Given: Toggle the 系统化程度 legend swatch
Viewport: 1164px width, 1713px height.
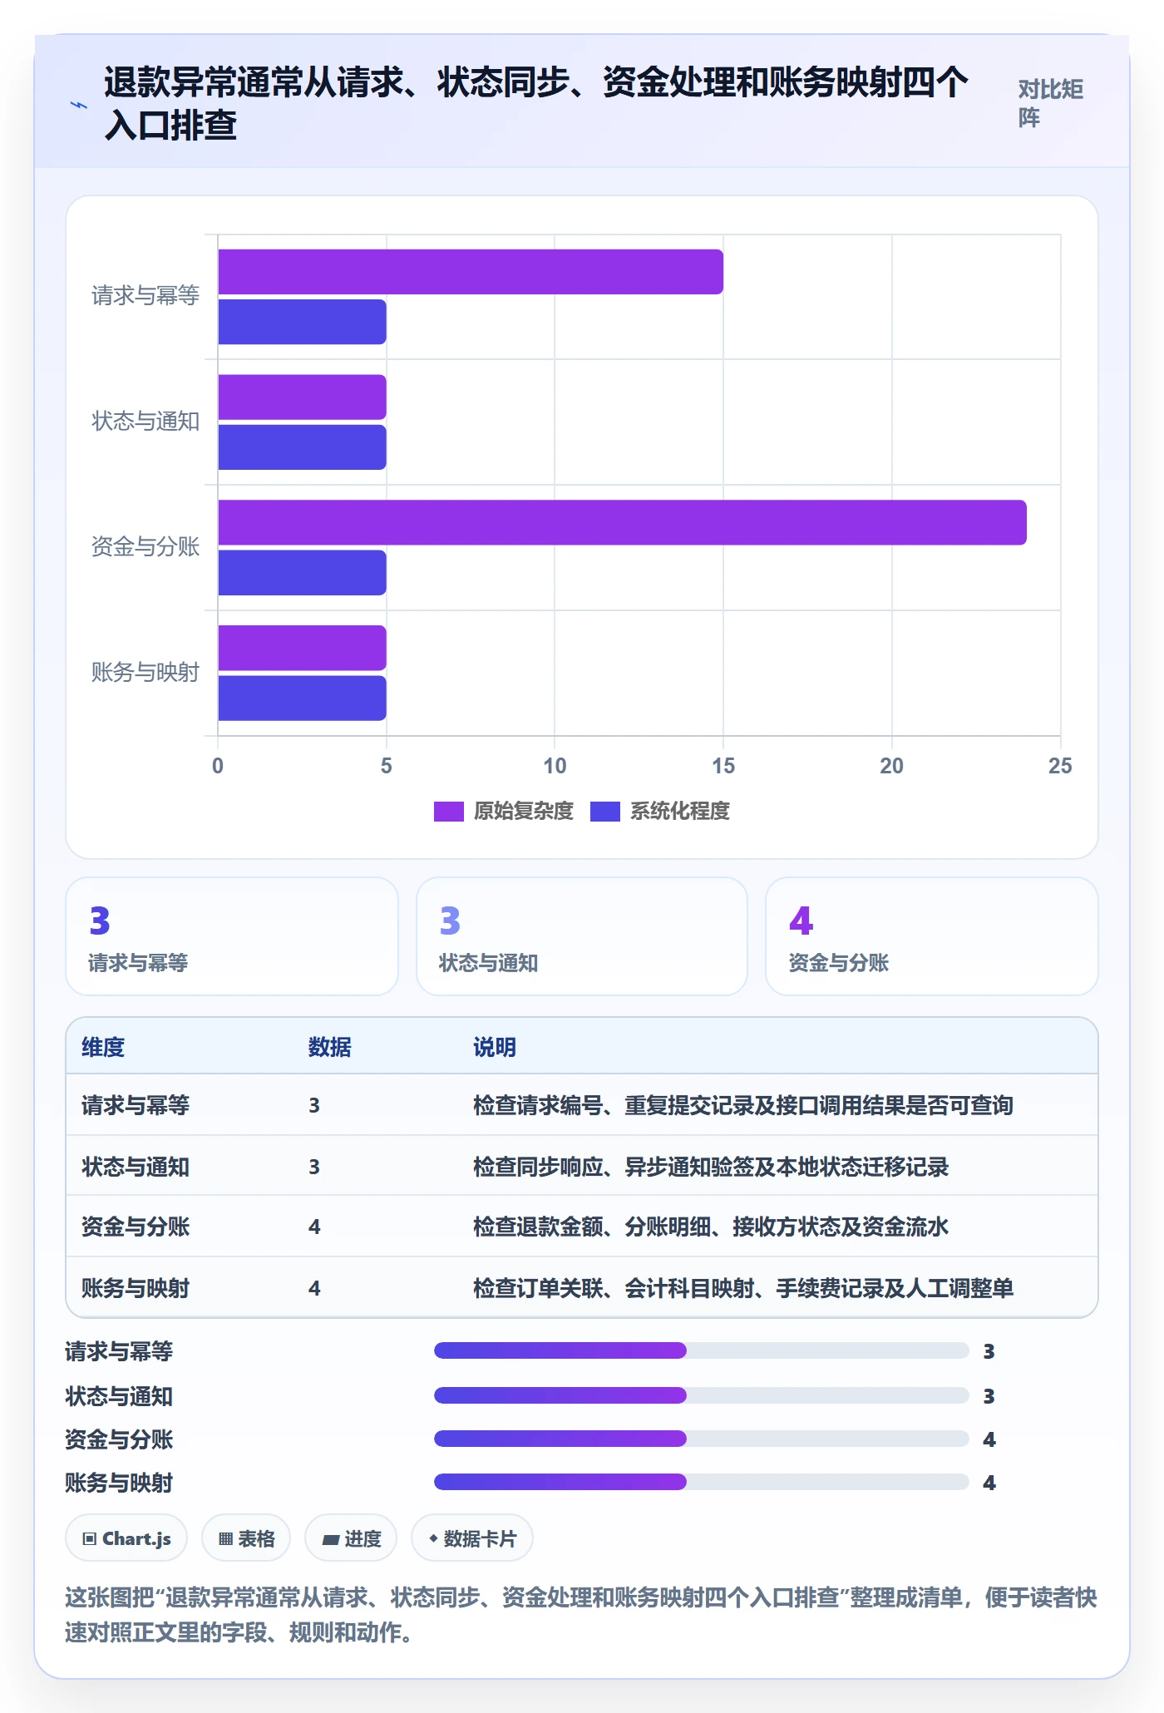Looking at the screenshot, I should (604, 812).
